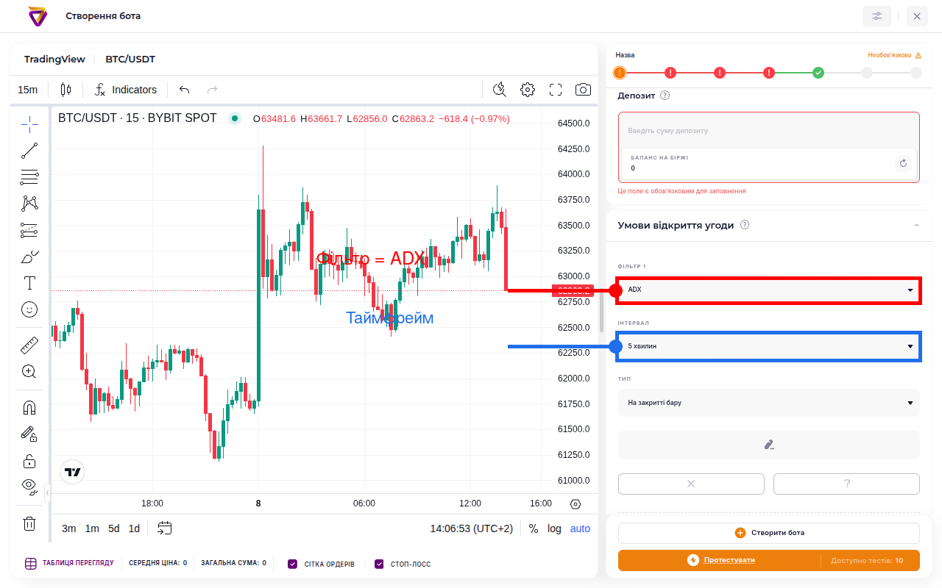
Task: Close the bot creation window
Action: 917,16
